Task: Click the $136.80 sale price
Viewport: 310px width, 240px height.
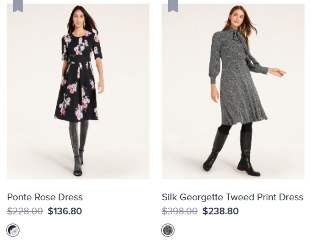Action: coord(65,211)
